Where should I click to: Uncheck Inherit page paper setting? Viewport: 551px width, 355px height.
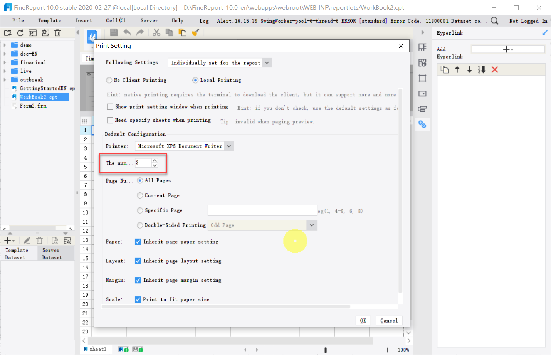click(x=138, y=242)
